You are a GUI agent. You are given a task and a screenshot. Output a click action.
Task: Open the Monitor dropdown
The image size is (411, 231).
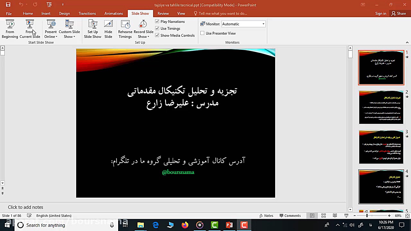click(x=263, y=24)
